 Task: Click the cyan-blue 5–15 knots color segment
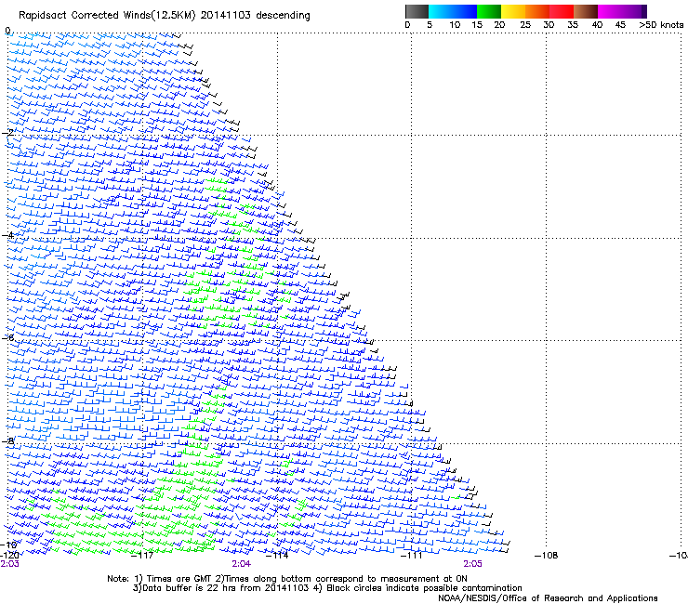453,11
